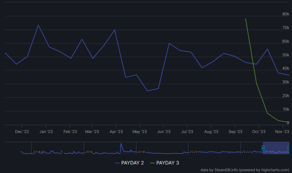Click the Jun '23 x-axis label
Viewport: 292px width, 173px height.
[164, 131]
